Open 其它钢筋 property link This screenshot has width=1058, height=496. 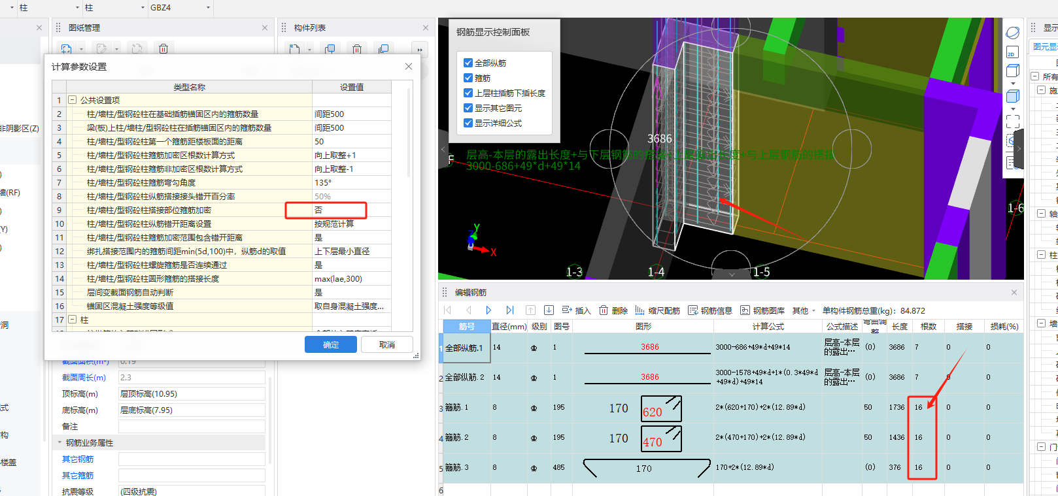[x=78, y=459]
